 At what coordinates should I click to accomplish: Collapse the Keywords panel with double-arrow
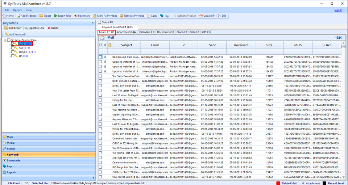click(x=93, y=22)
